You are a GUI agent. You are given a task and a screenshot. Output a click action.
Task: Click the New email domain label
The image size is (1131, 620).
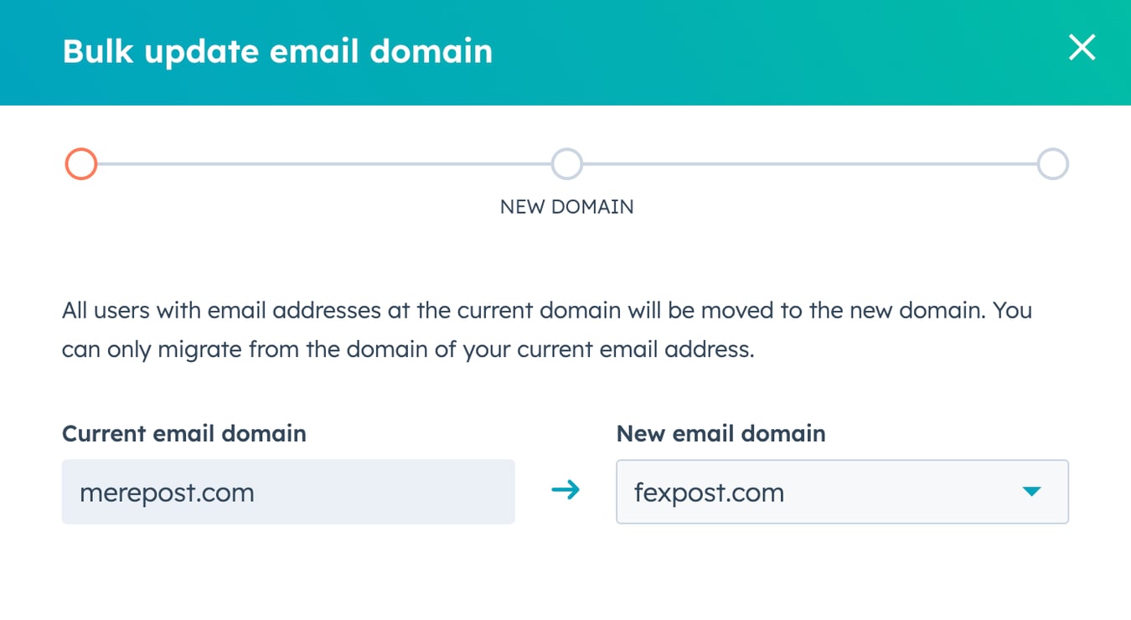coord(720,433)
